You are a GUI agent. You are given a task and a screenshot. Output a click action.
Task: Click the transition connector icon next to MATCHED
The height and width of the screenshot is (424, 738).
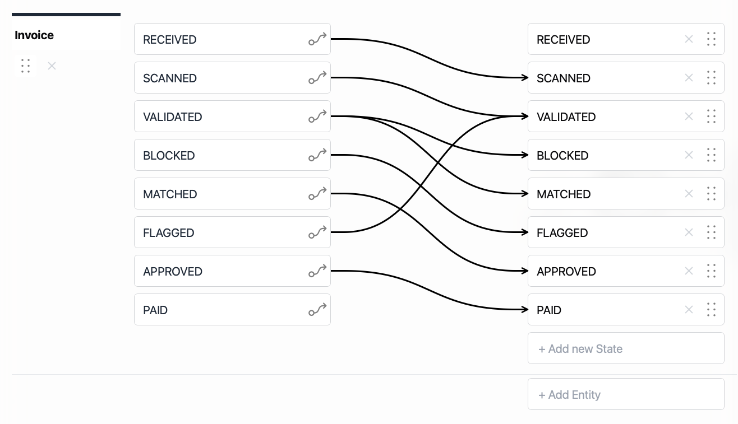coord(317,193)
